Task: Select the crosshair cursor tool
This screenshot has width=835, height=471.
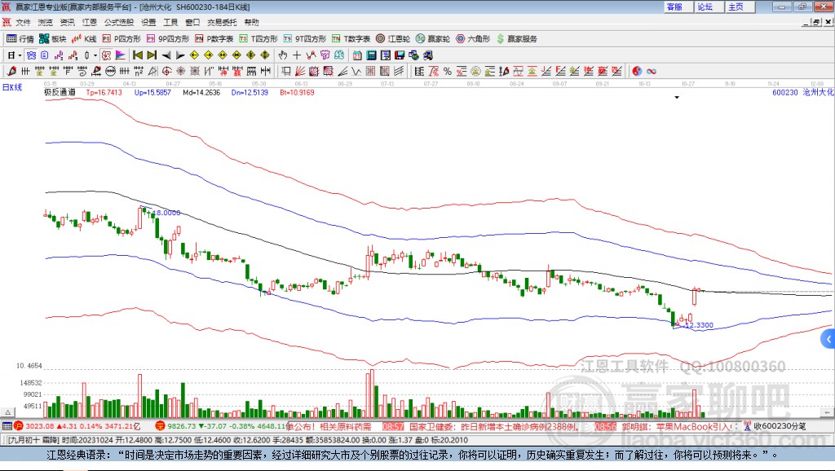Action: [x=297, y=55]
